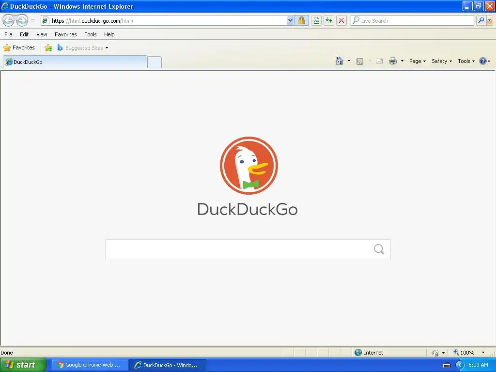Click the Back navigation arrow
The height and width of the screenshot is (372, 496).
tap(9, 20)
